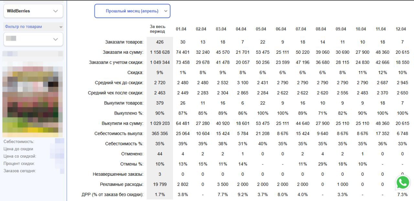Click the 9.2% ДРР value for 04.04
The width and height of the screenshot is (414, 201).
(243, 195)
